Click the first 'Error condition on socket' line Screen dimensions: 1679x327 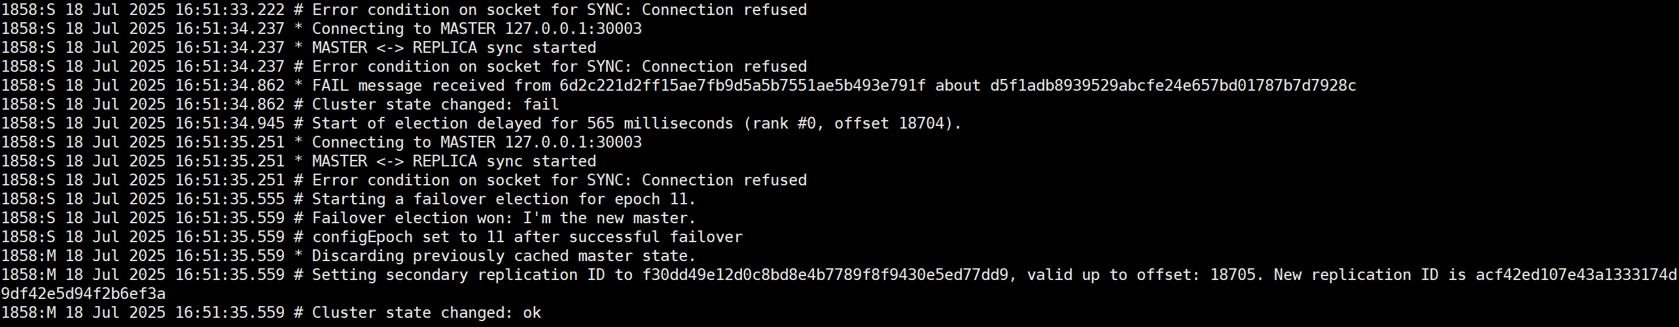404,10
